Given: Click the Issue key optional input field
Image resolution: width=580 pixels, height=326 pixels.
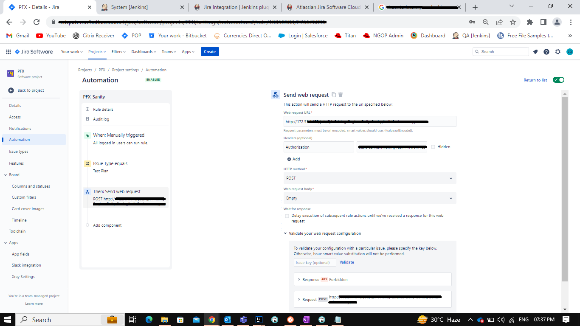Looking at the screenshot, I should [315, 262].
